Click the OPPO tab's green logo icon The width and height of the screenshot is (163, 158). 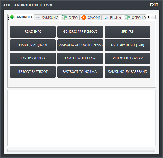(64, 17)
